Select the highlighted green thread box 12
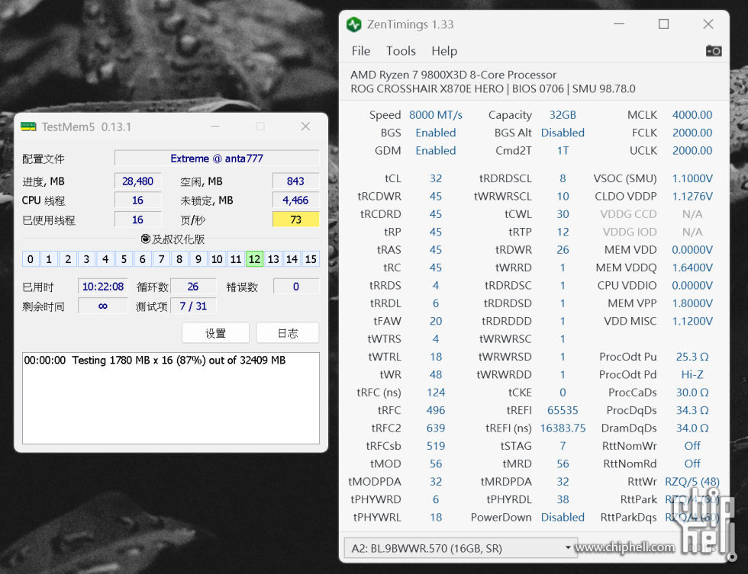Screen dimensions: 748x574 pyautogui.click(x=254, y=259)
